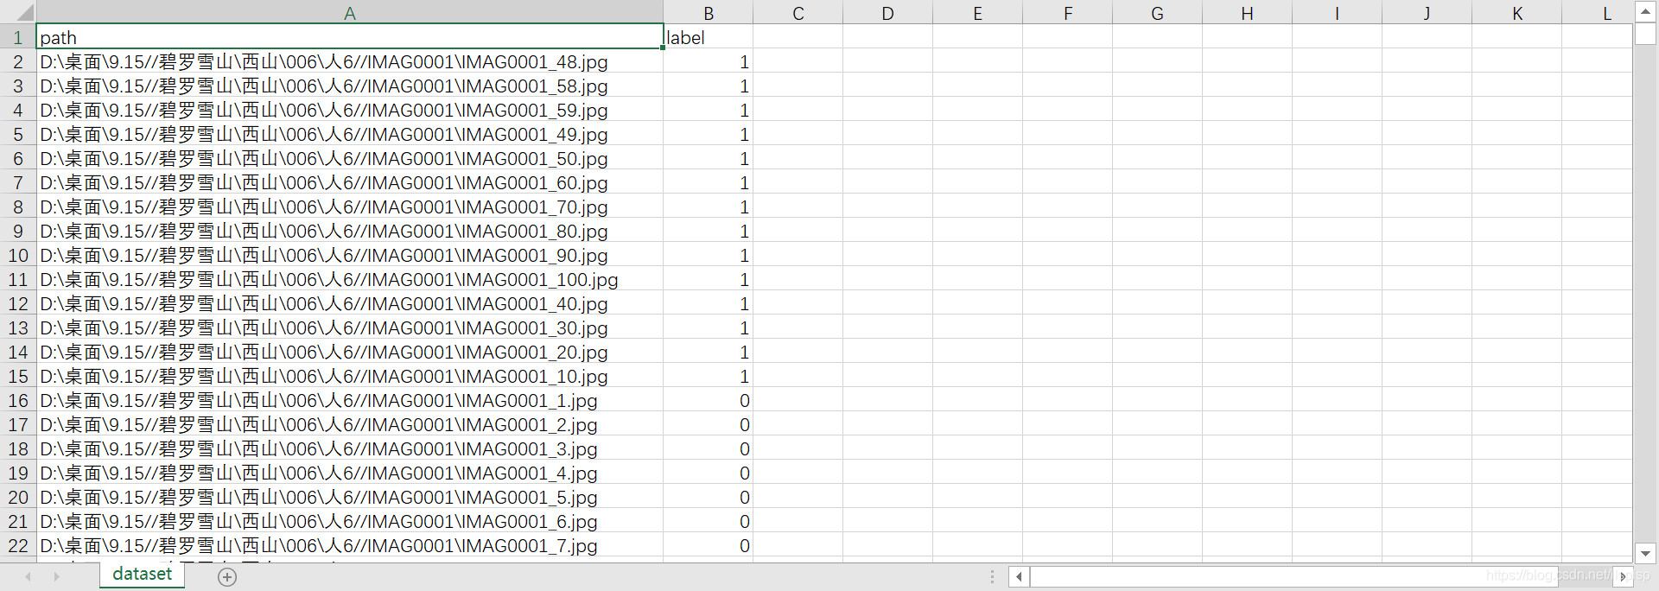Screen dimensions: 1659x591
Task: Click vertical scrollbar up arrow
Action: [x=1645, y=12]
